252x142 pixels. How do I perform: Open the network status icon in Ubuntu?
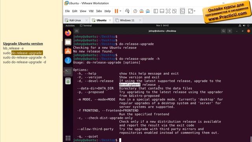tap(240, 25)
